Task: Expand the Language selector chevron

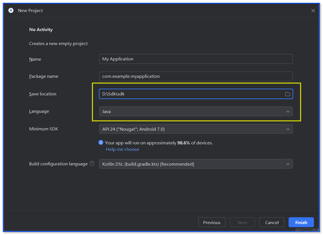Action: click(x=288, y=111)
